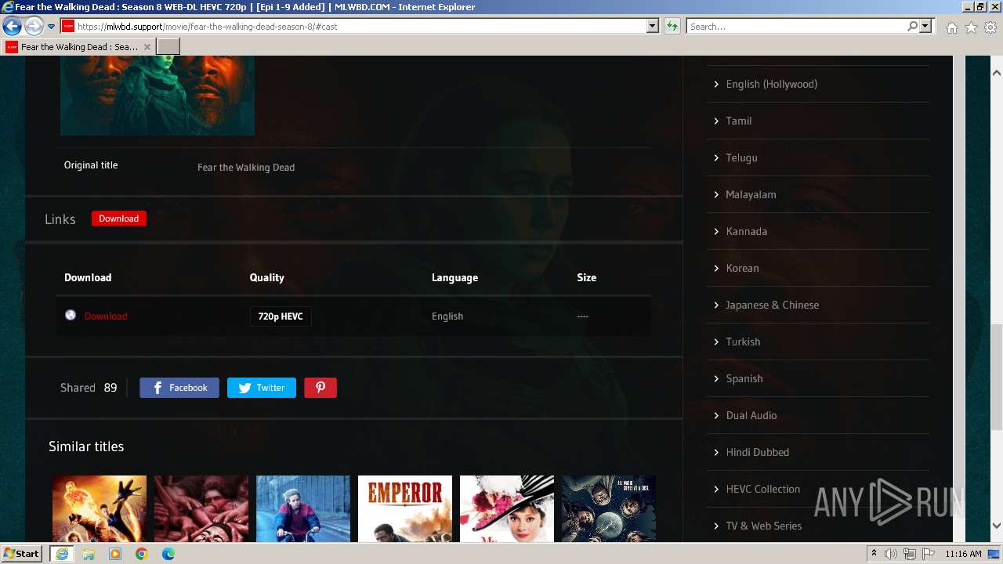Image resolution: width=1003 pixels, height=564 pixels.
Task: Open Telugu category link
Action: pos(741,157)
